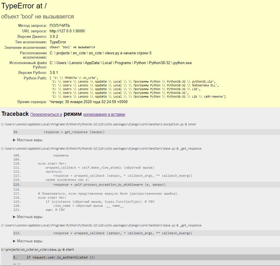
Task: Expand "Местные вары" above the views.py frame
Action: (x=28, y=241)
